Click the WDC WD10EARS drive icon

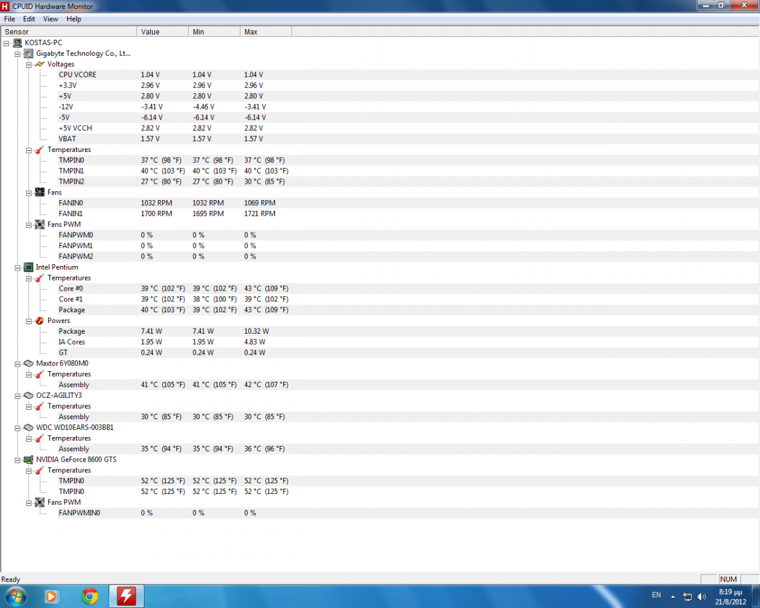point(28,427)
